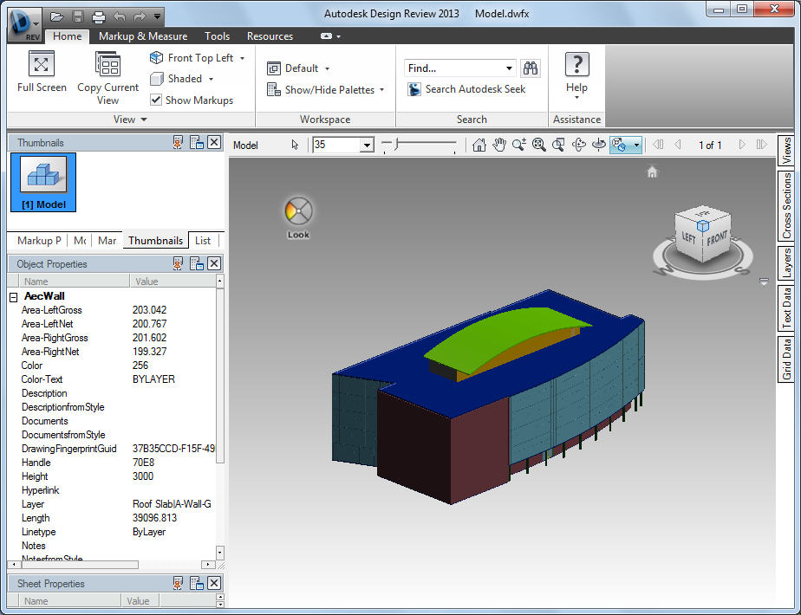
Task: Click the FRONT face of the ViewCube
Action: [x=717, y=237]
